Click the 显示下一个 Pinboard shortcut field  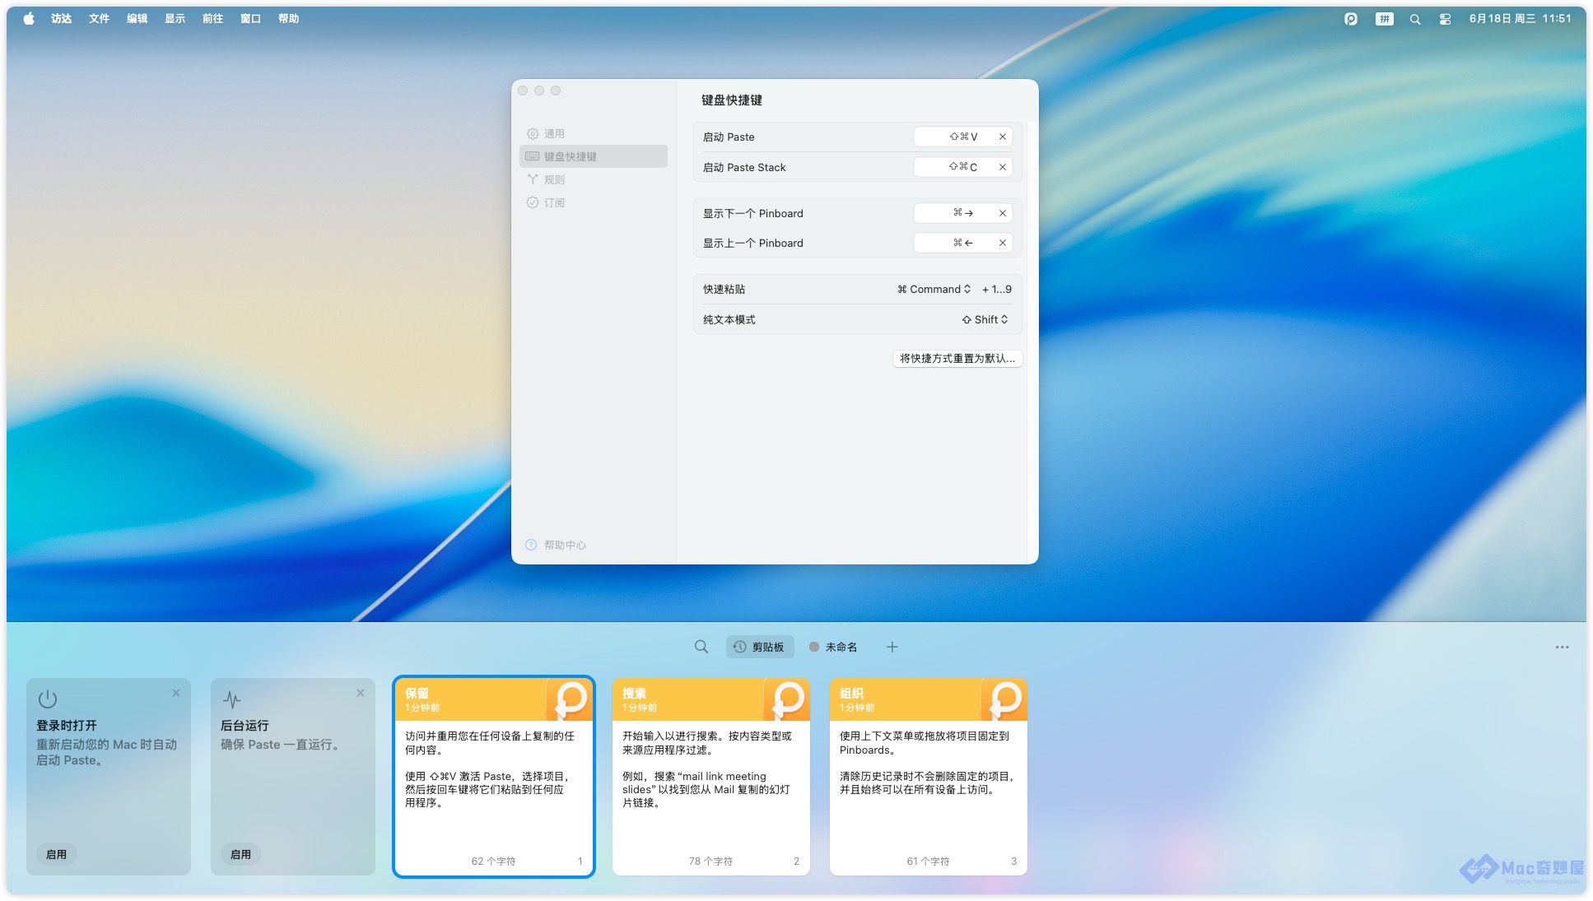[962, 213]
